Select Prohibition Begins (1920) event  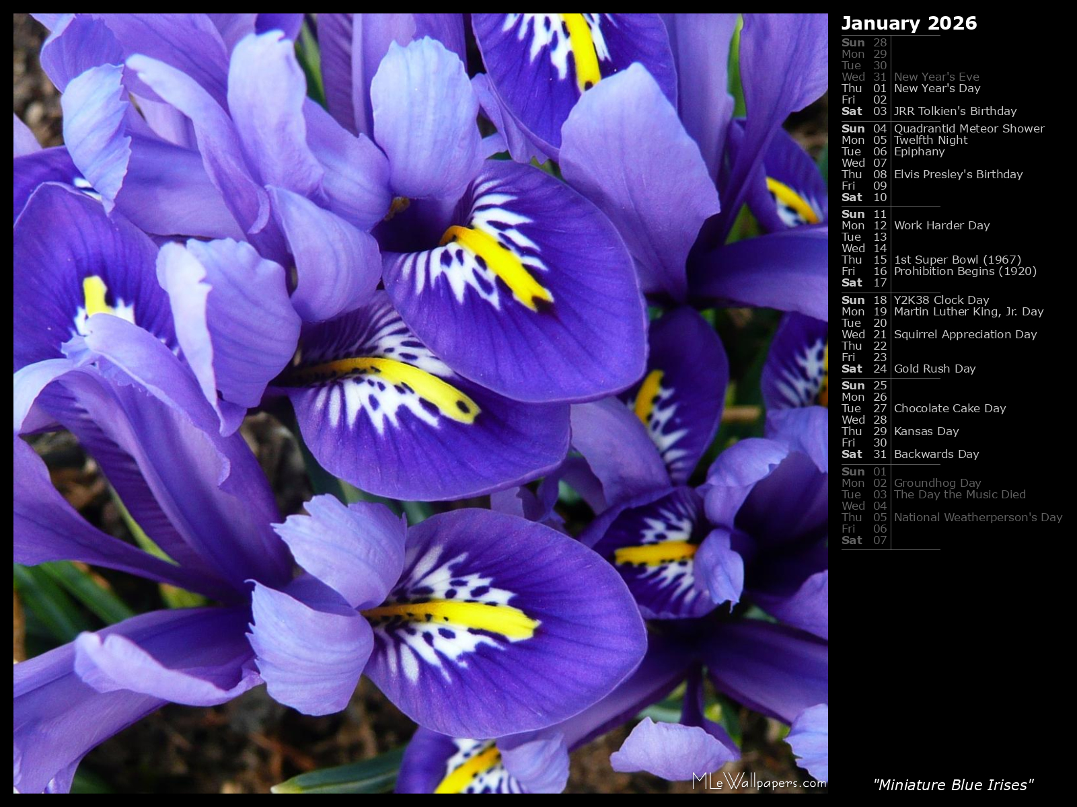[x=965, y=271]
